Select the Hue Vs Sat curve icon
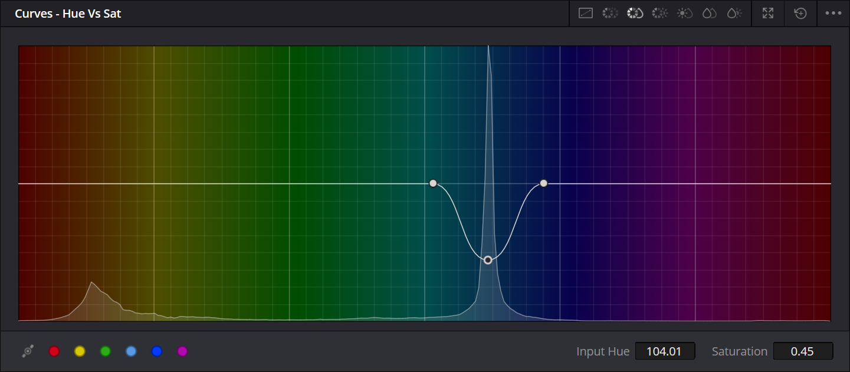 (x=635, y=13)
